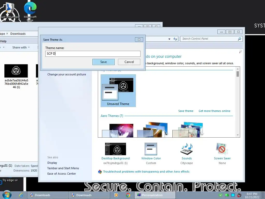This screenshot has width=265, height=199.
Task: Click the address bar refresh button
Action: coord(175,39)
